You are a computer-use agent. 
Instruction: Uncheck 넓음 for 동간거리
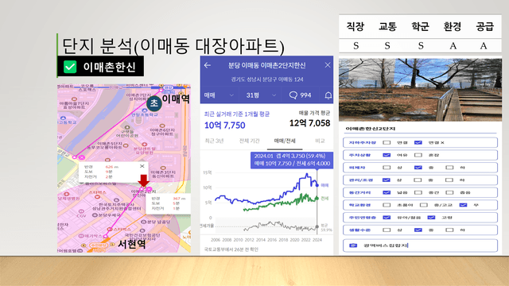[x=387, y=192]
